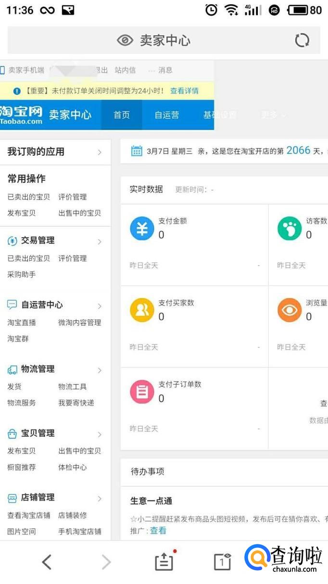This screenshot has height=584, width=328.
Task: Switch to the 自运营 tab
Action: [166, 115]
